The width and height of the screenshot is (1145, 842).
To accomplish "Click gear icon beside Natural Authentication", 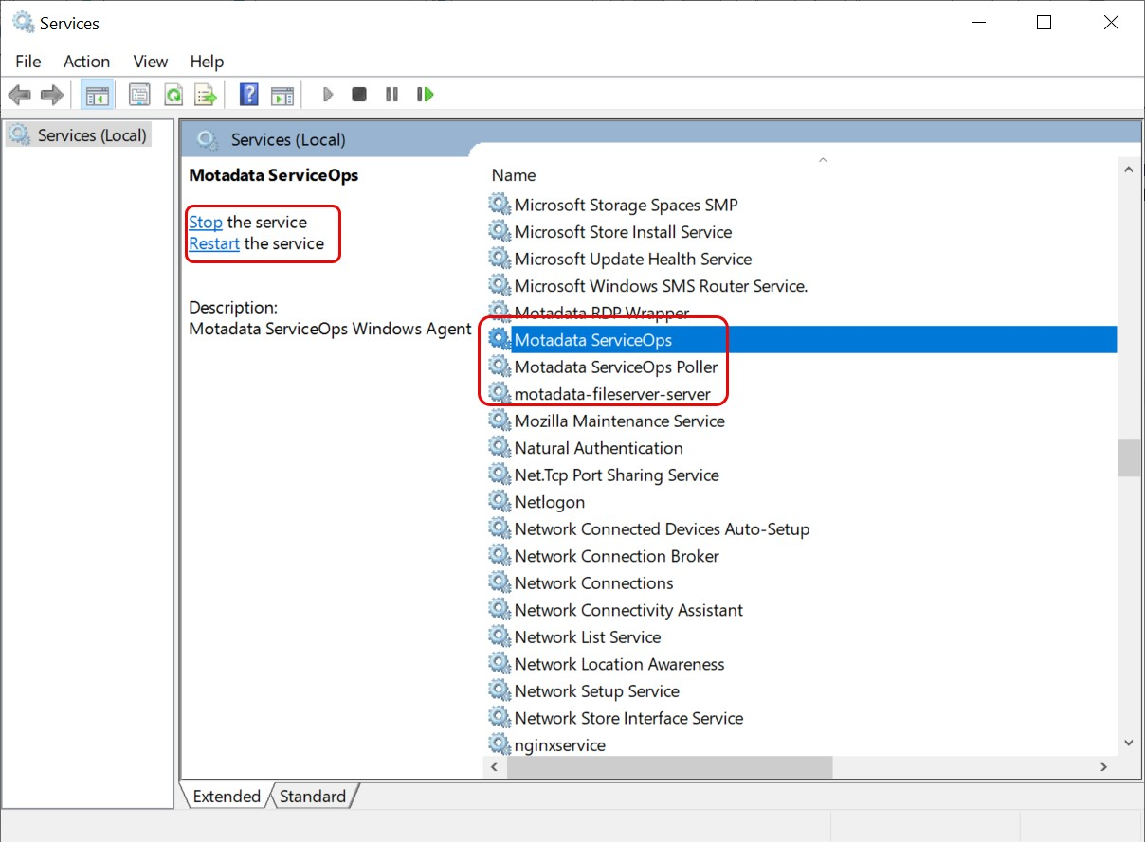I will point(499,447).
